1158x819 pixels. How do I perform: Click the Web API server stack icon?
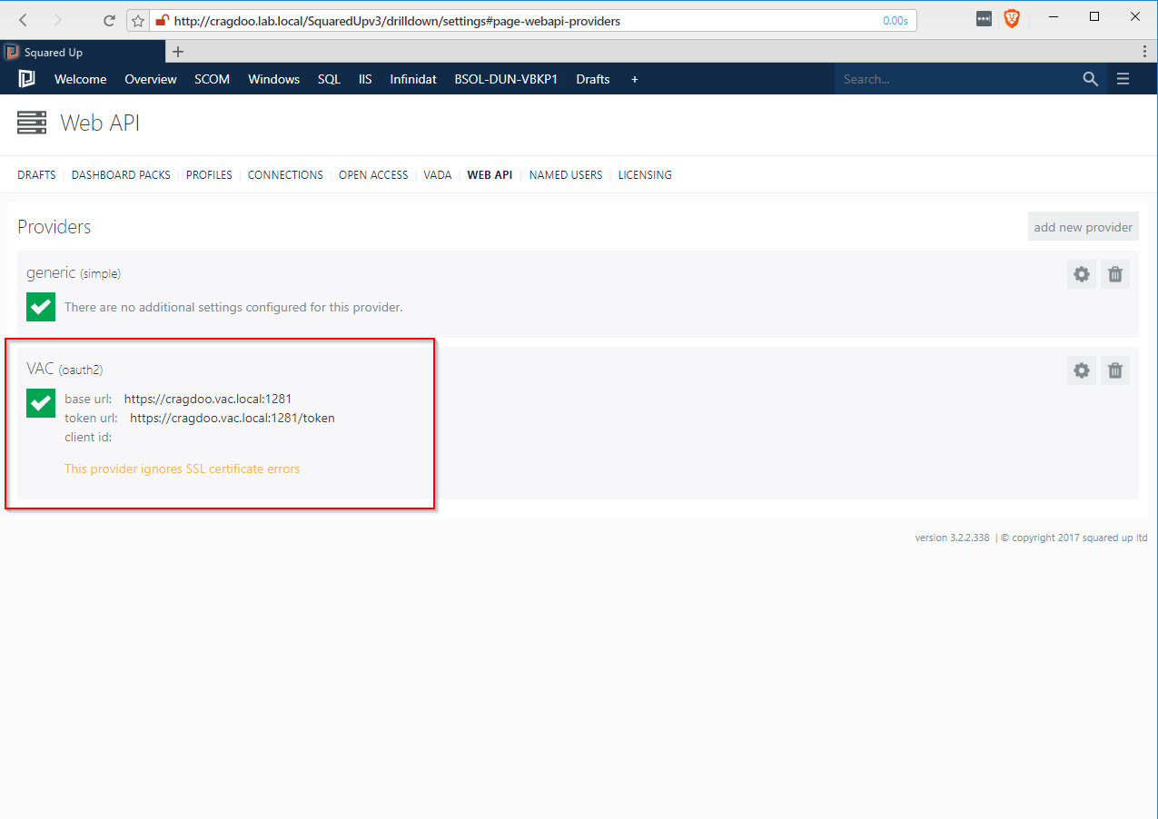tap(32, 123)
